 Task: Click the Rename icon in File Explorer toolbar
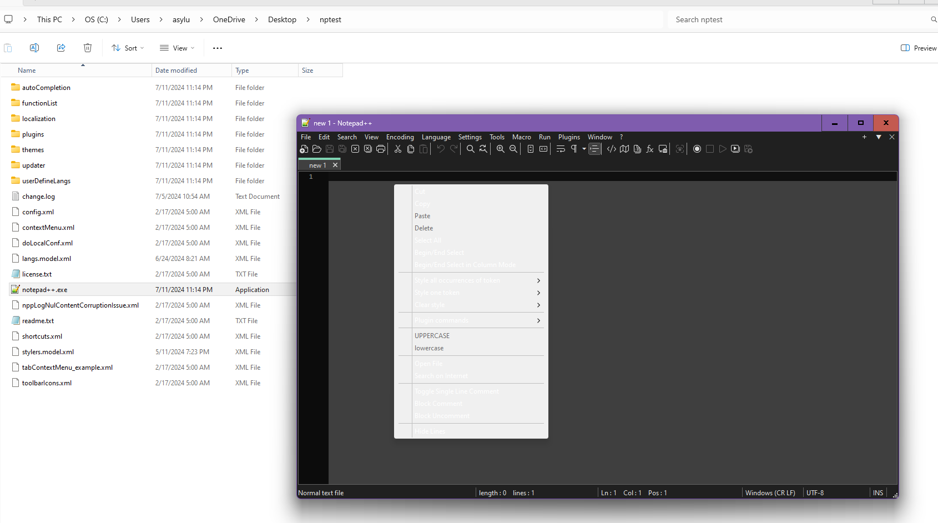(34, 48)
